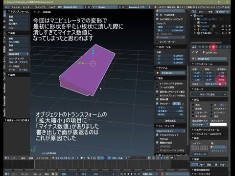Collapse the アイテム panel
The width and height of the screenshot is (235, 176).
point(162,68)
